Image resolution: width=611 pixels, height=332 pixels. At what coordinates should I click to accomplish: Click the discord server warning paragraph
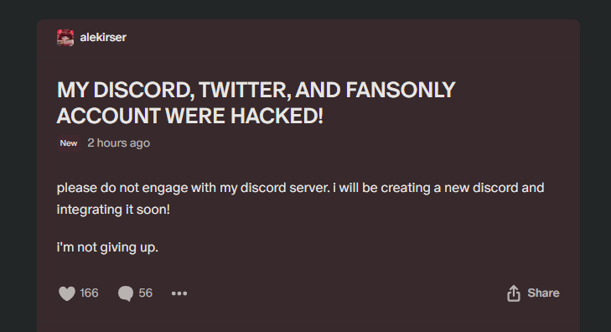300,199
